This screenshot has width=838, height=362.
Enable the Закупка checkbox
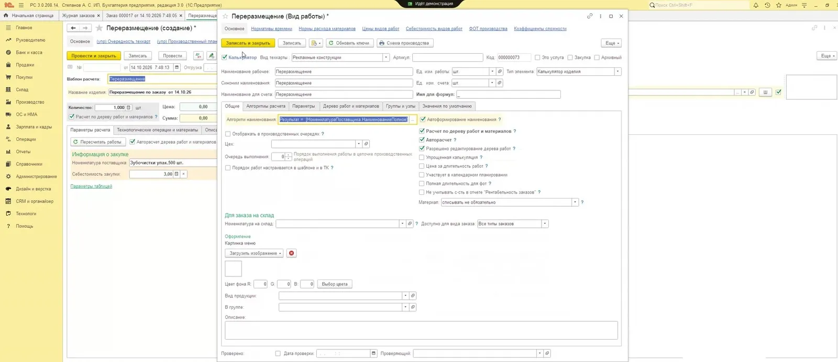click(x=570, y=57)
